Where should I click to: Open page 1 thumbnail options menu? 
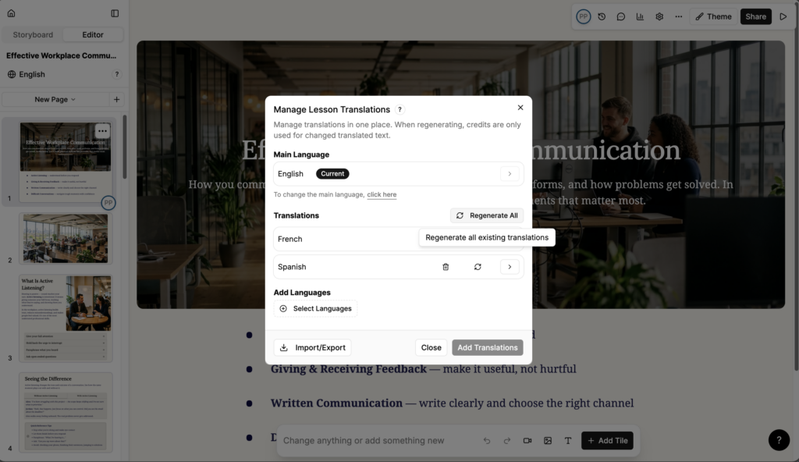[102, 131]
